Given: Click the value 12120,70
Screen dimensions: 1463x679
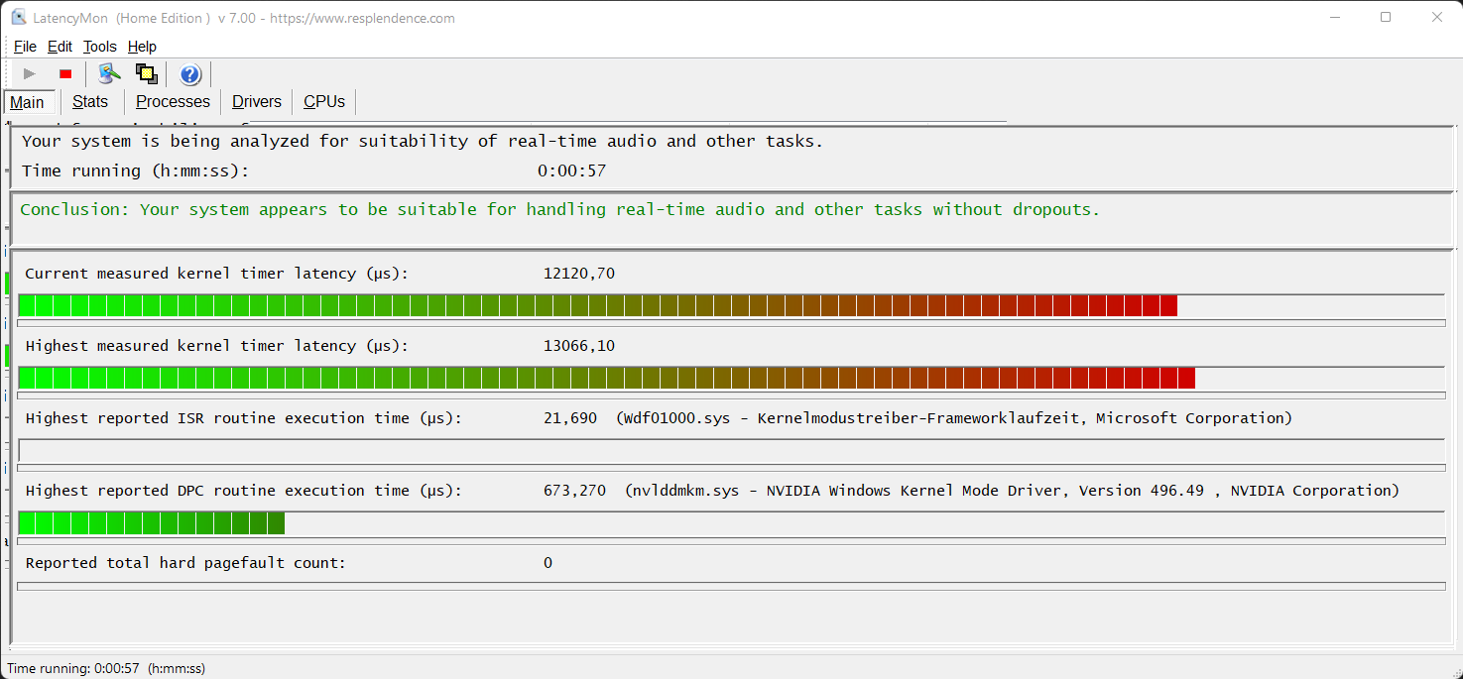Looking at the screenshot, I should click(x=579, y=274).
